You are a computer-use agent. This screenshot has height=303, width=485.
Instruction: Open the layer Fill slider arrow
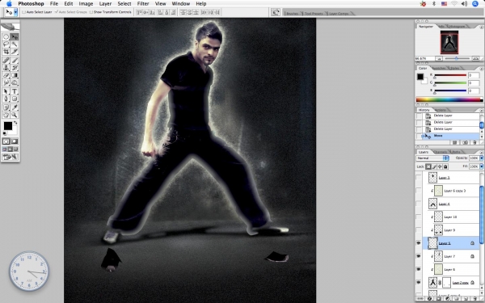pos(482,166)
